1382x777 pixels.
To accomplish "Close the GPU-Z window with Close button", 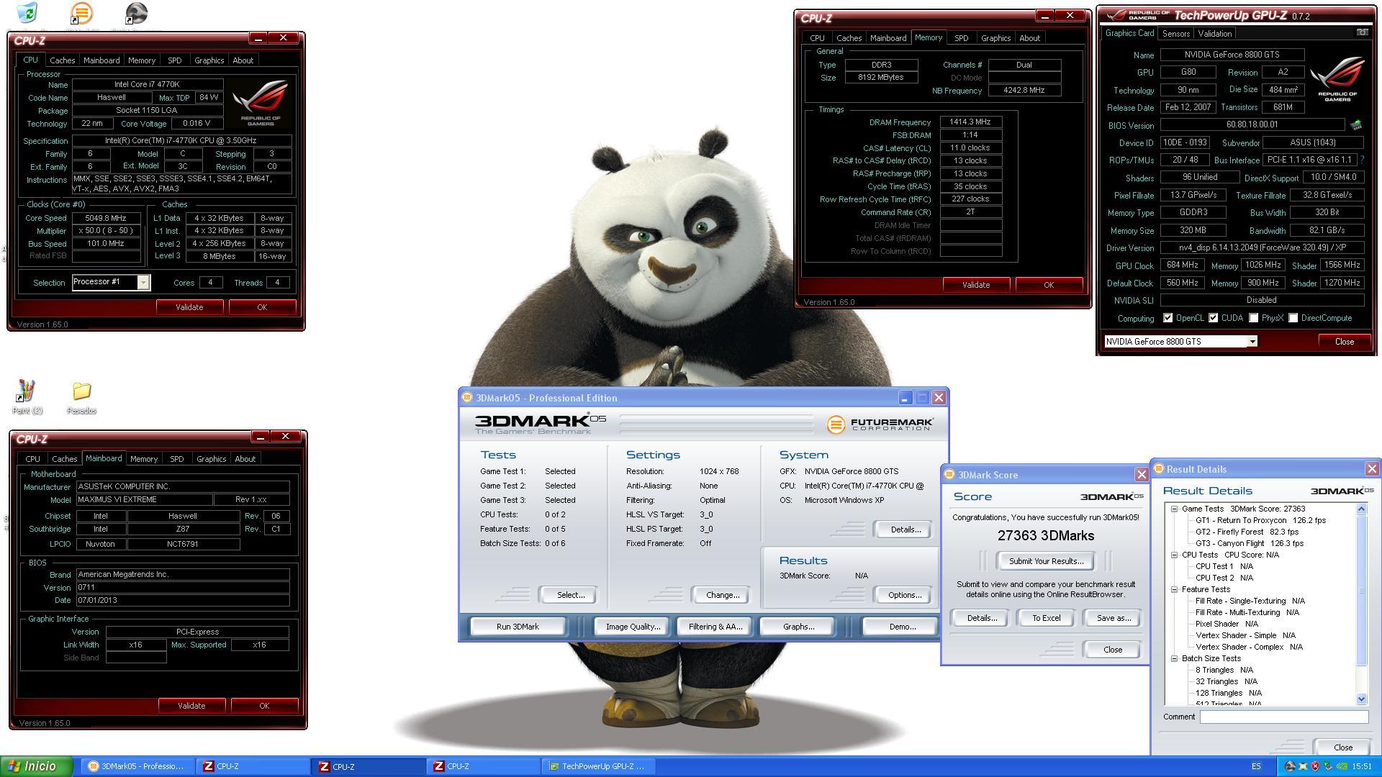I will point(1344,341).
